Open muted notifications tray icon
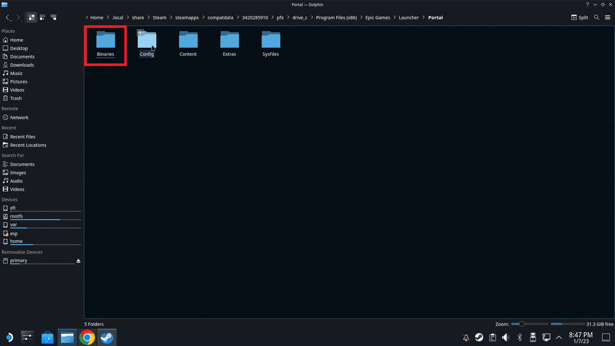The height and width of the screenshot is (346, 615). pos(466,337)
